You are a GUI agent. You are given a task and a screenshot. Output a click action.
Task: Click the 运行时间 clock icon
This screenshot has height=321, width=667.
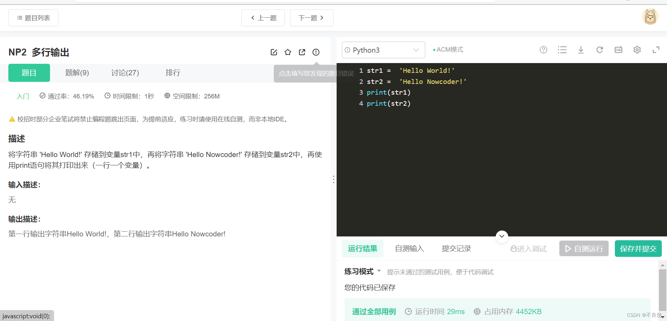click(409, 312)
